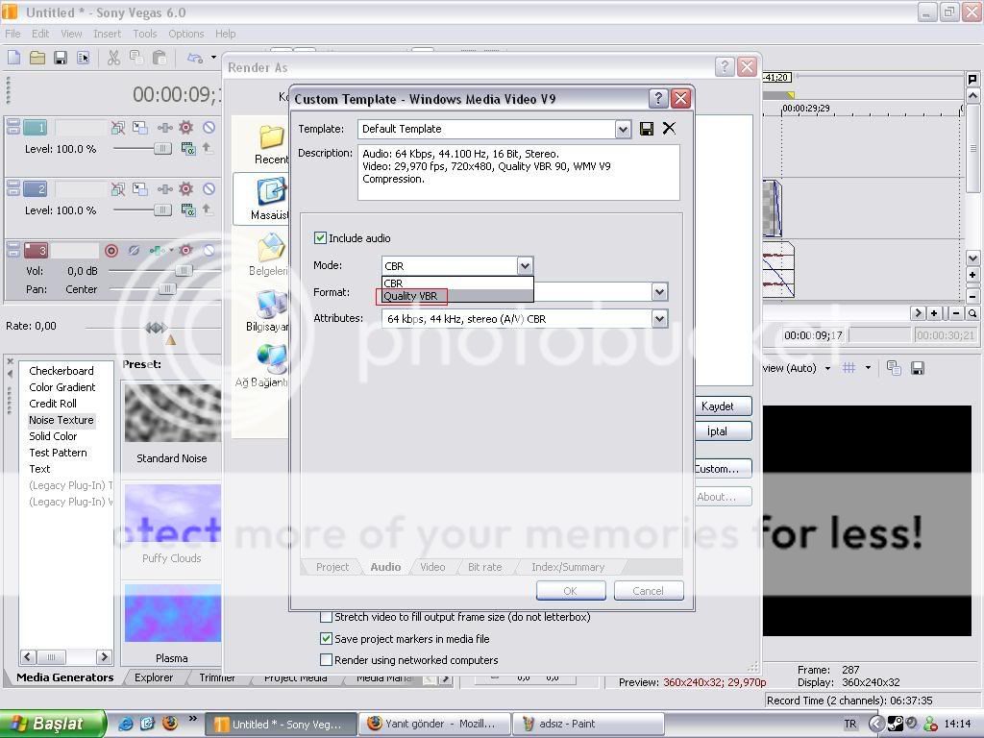Toggle Save project markers in media file
Image resolution: width=984 pixels, height=738 pixels.
326,639
